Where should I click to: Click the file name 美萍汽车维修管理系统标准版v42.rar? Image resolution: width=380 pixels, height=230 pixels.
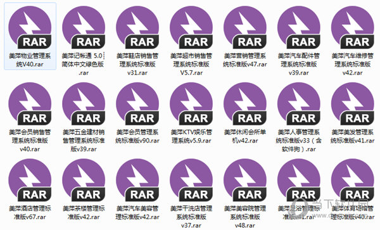coord(353,64)
